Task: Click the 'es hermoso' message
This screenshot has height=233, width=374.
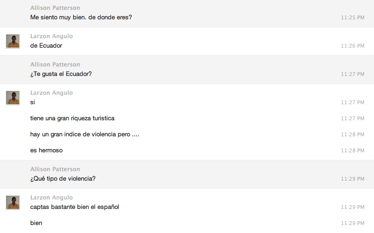Action: click(46, 150)
